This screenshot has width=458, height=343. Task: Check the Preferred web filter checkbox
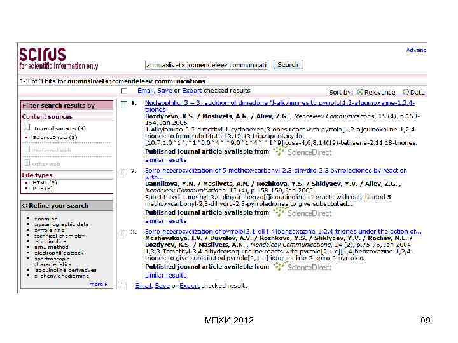point(27,149)
